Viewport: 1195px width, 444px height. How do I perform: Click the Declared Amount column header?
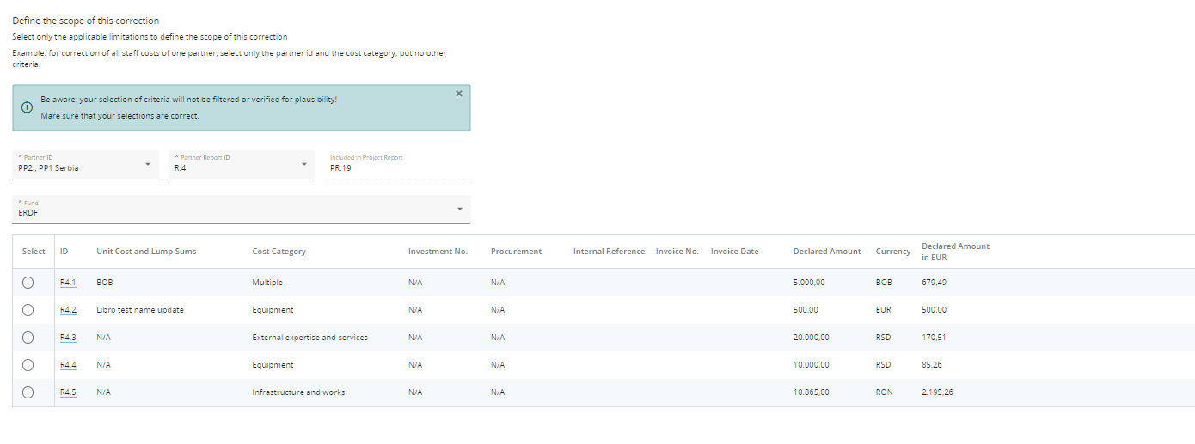(826, 252)
